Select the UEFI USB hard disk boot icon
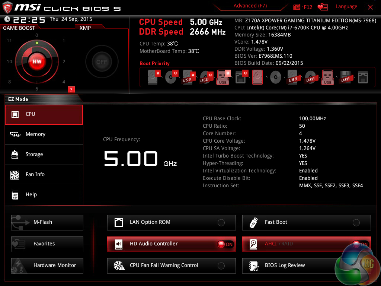The height and width of the screenshot is (286, 381). point(189,77)
